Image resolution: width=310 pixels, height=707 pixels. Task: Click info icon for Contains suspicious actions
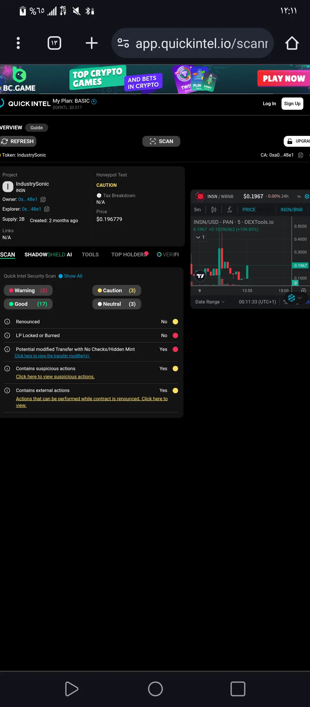[x=7, y=368]
